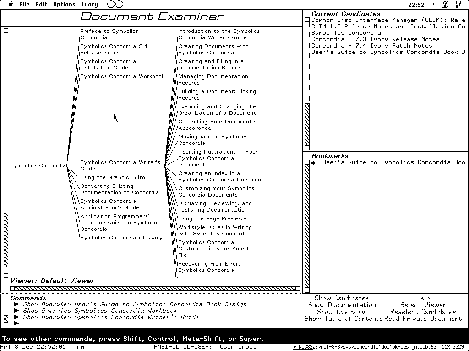
Task: Select the Symbolics Concordia Writer's Guide node in the overview
Action: coord(120,165)
